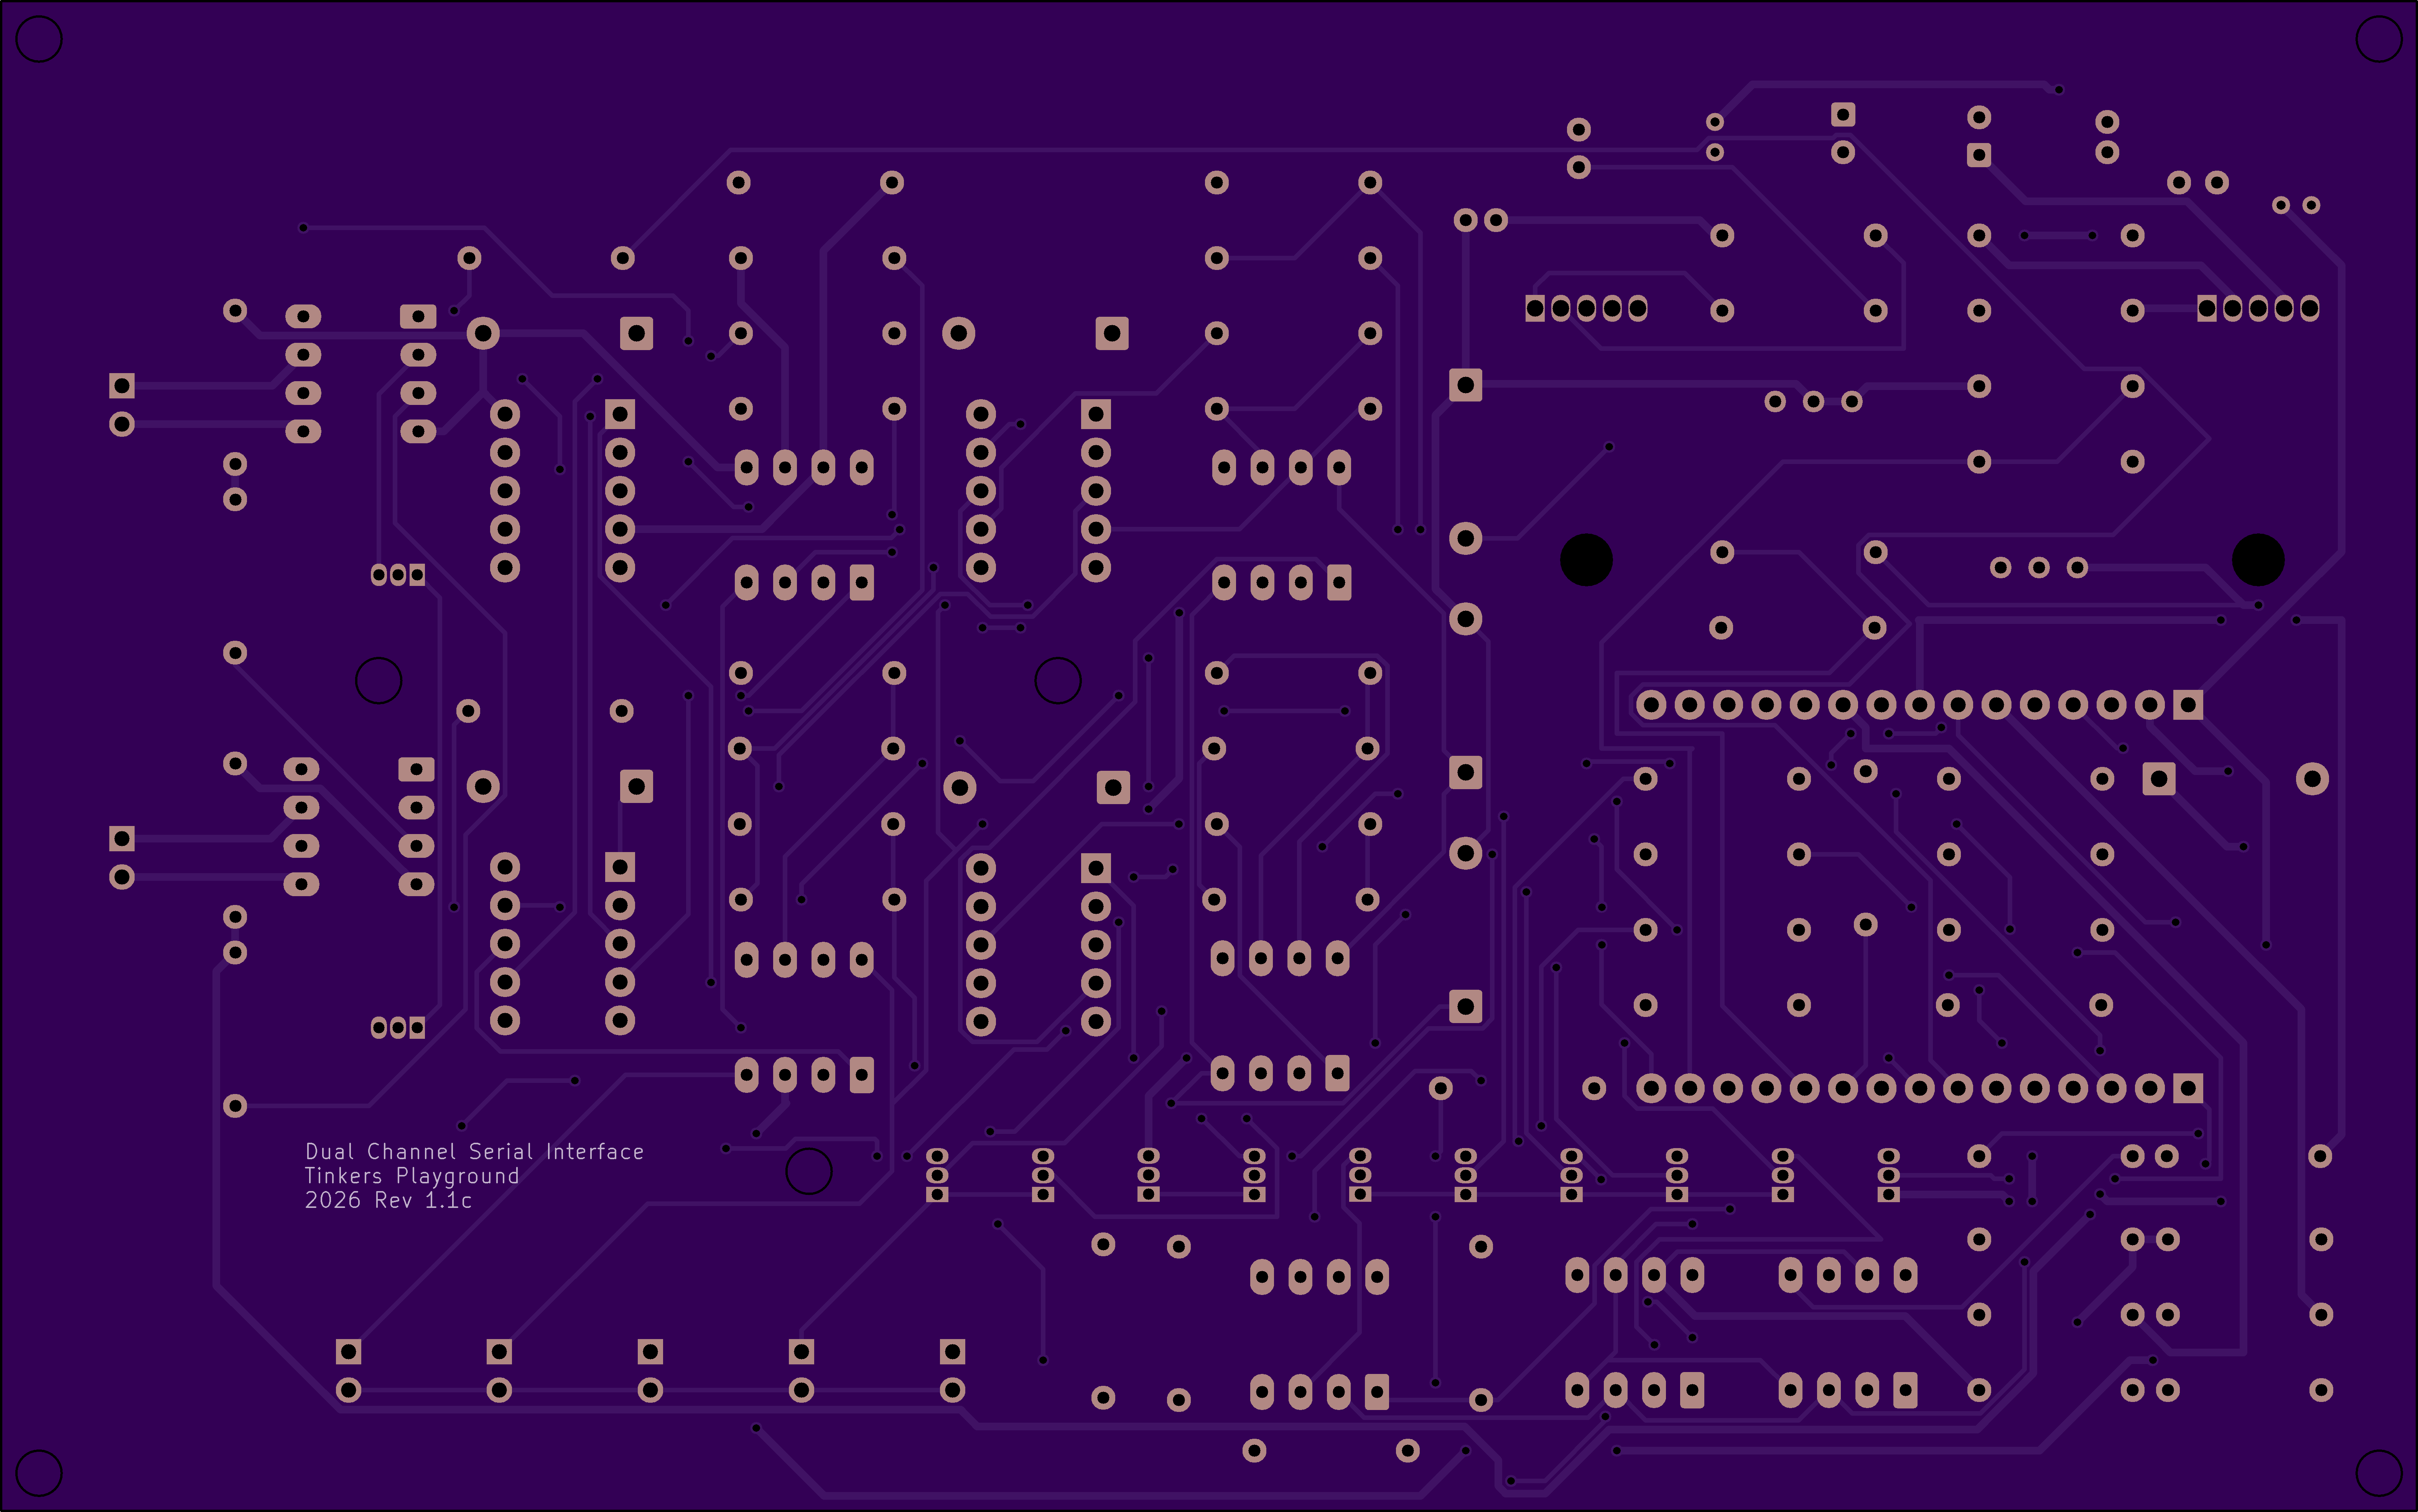Select the top-left corner mounting hole outline
Viewport: 2418px width, 1512px height.
39,39
